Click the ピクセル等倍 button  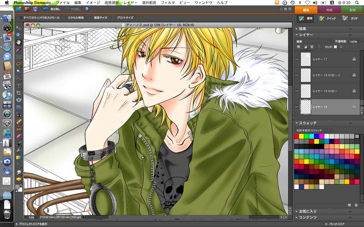[x=76, y=18]
